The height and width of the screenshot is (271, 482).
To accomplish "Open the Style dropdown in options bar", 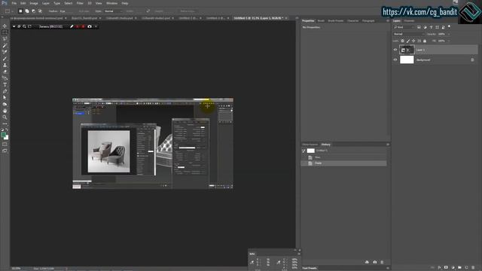I will coord(113,11).
